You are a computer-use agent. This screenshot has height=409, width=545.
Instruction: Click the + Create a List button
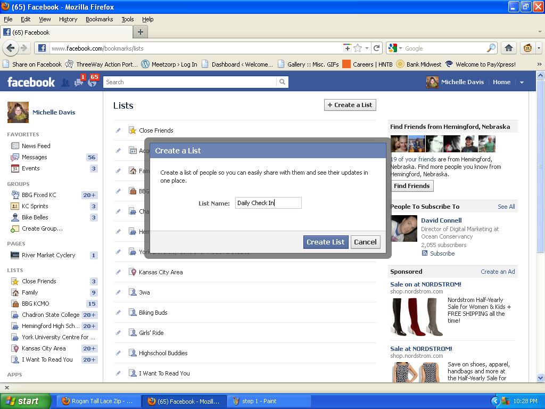(x=350, y=105)
